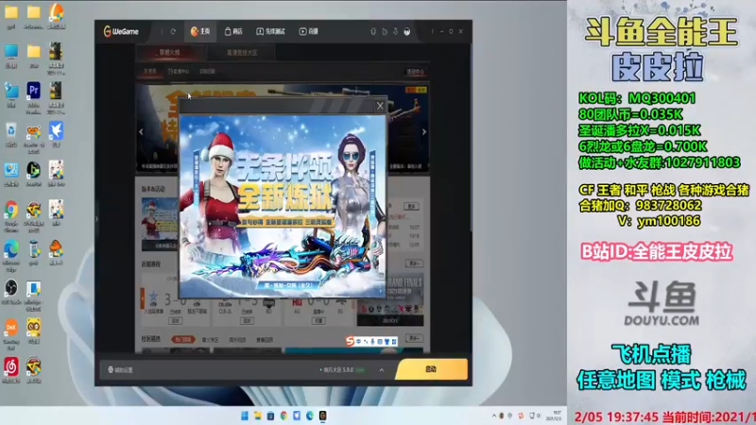Select the 高清竞技大区 game tab
Image resolution: width=756 pixels, height=425 pixels.
242,53
